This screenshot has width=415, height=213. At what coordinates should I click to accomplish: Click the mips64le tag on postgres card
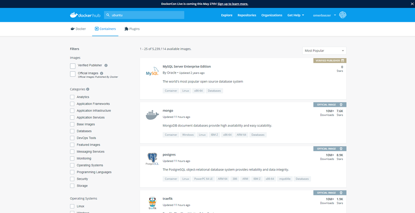click(x=285, y=179)
